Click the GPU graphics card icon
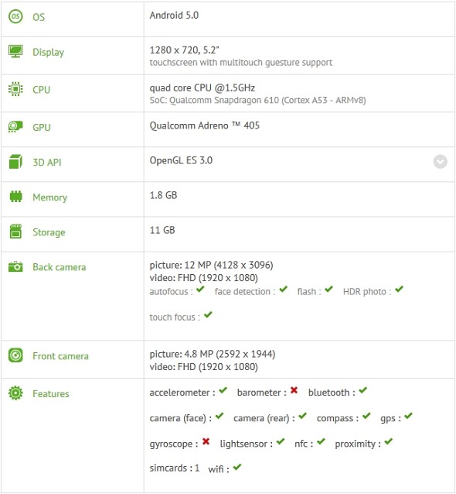The height and width of the screenshot is (494, 456). (x=15, y=127)
